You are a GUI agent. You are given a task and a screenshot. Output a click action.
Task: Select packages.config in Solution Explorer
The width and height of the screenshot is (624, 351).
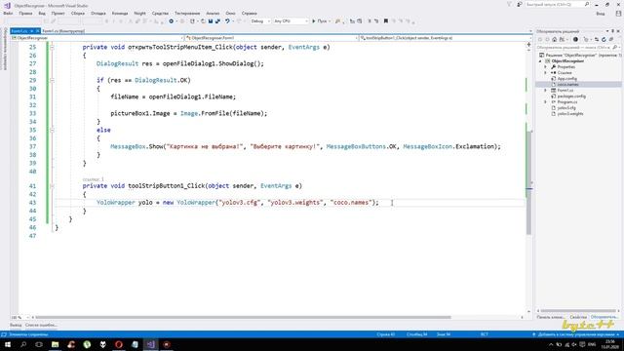coord(571,97)
